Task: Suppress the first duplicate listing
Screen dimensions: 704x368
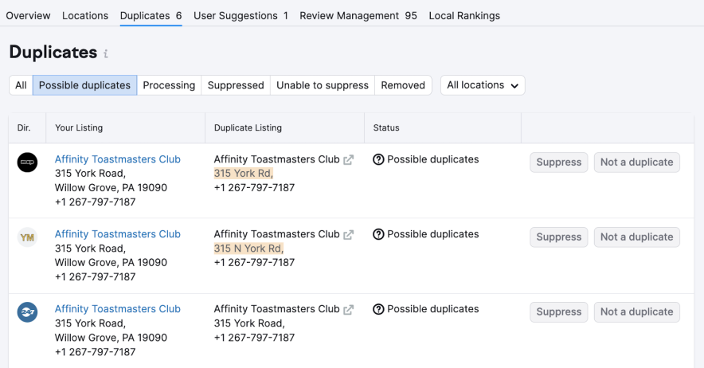Action: point(558,162)
